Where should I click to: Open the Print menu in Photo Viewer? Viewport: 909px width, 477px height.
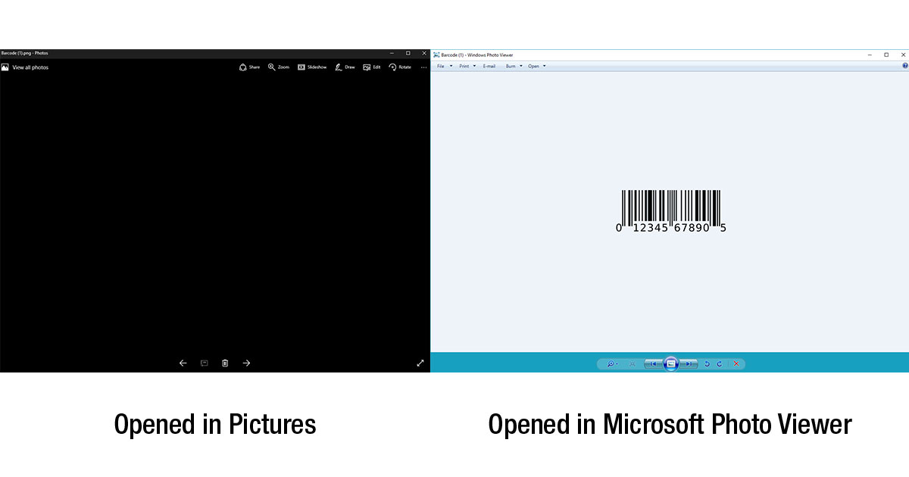(464, 66)
